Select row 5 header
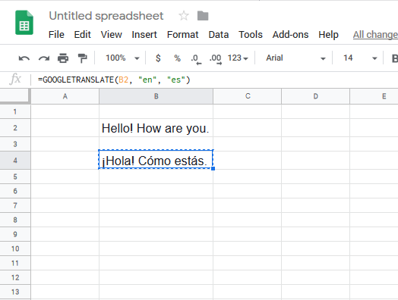Viewport: 398px width, 300px height. point(15,177)
